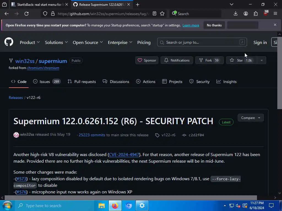Open Firefox account icon
The width and height of the screenshot is (282, 211).
[x=246, y=14]
